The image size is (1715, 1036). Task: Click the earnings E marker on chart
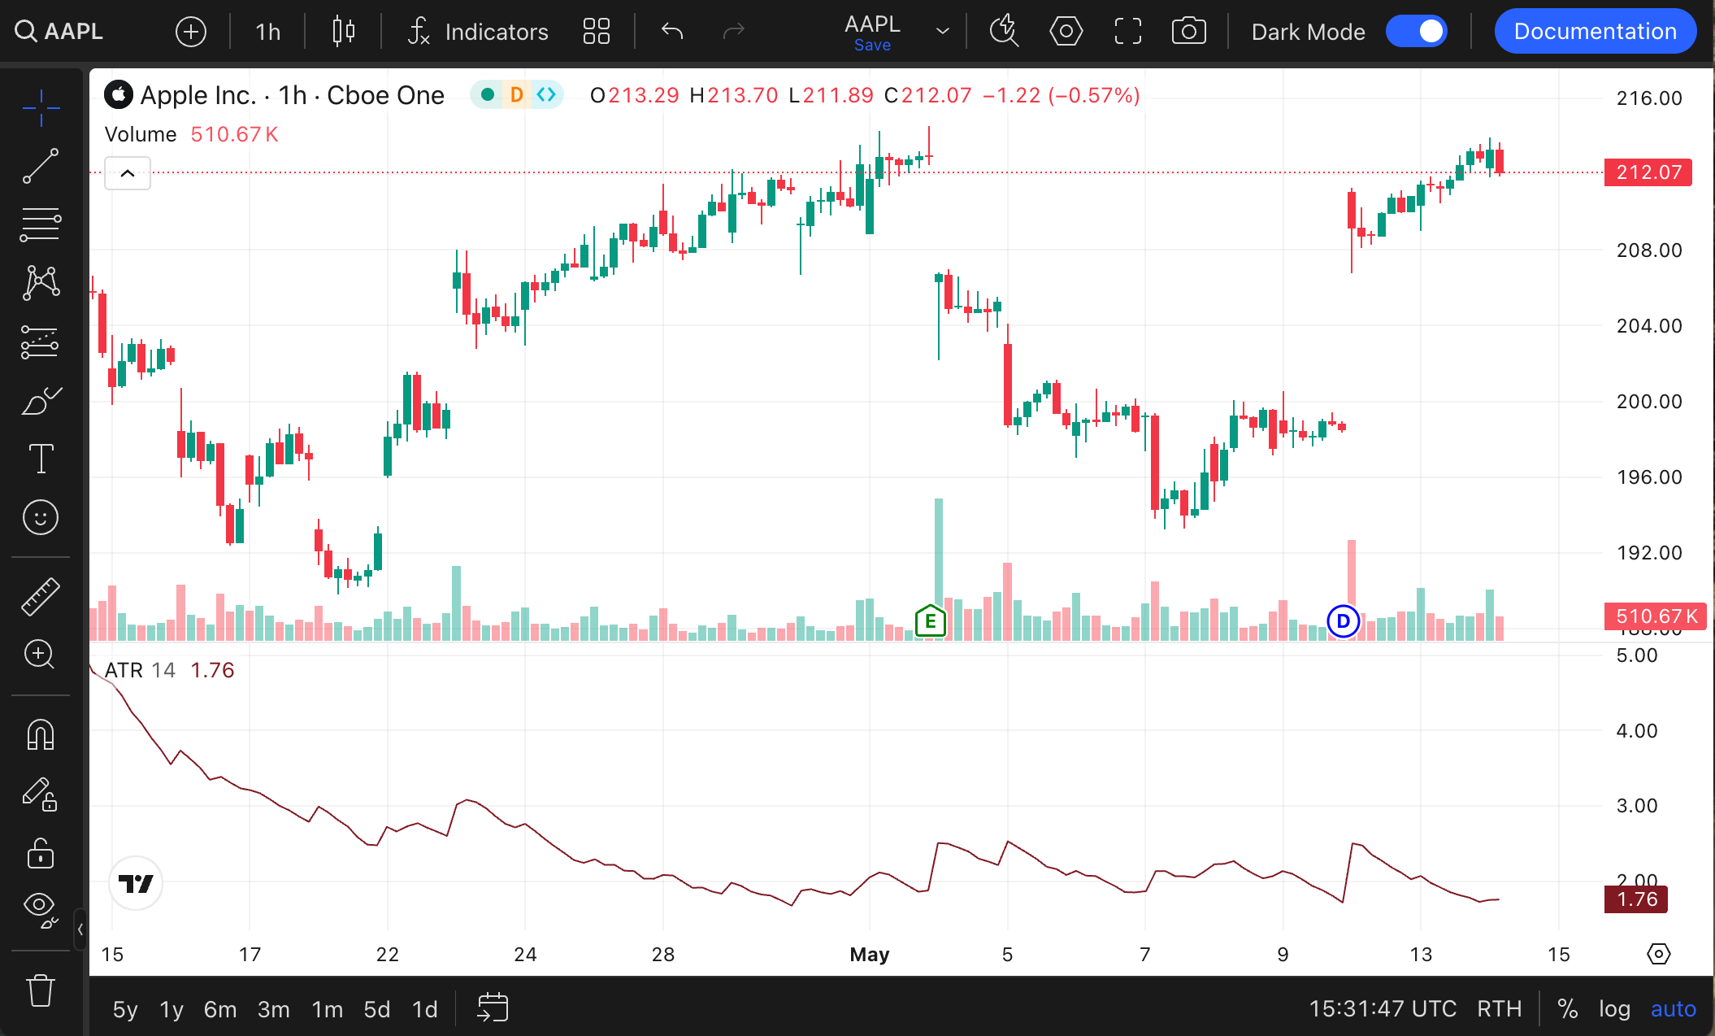click(930, 622)
